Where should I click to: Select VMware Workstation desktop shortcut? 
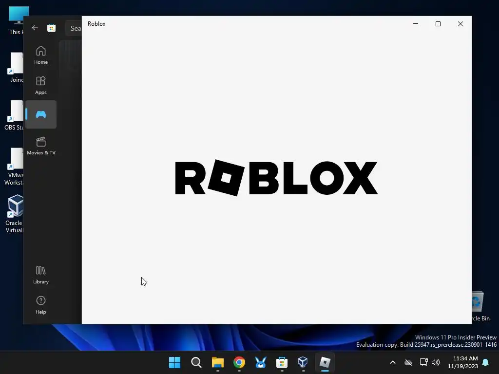click(15, 167)
